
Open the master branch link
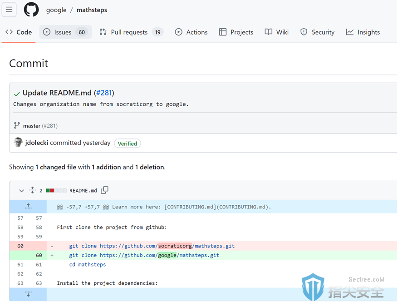32,126
